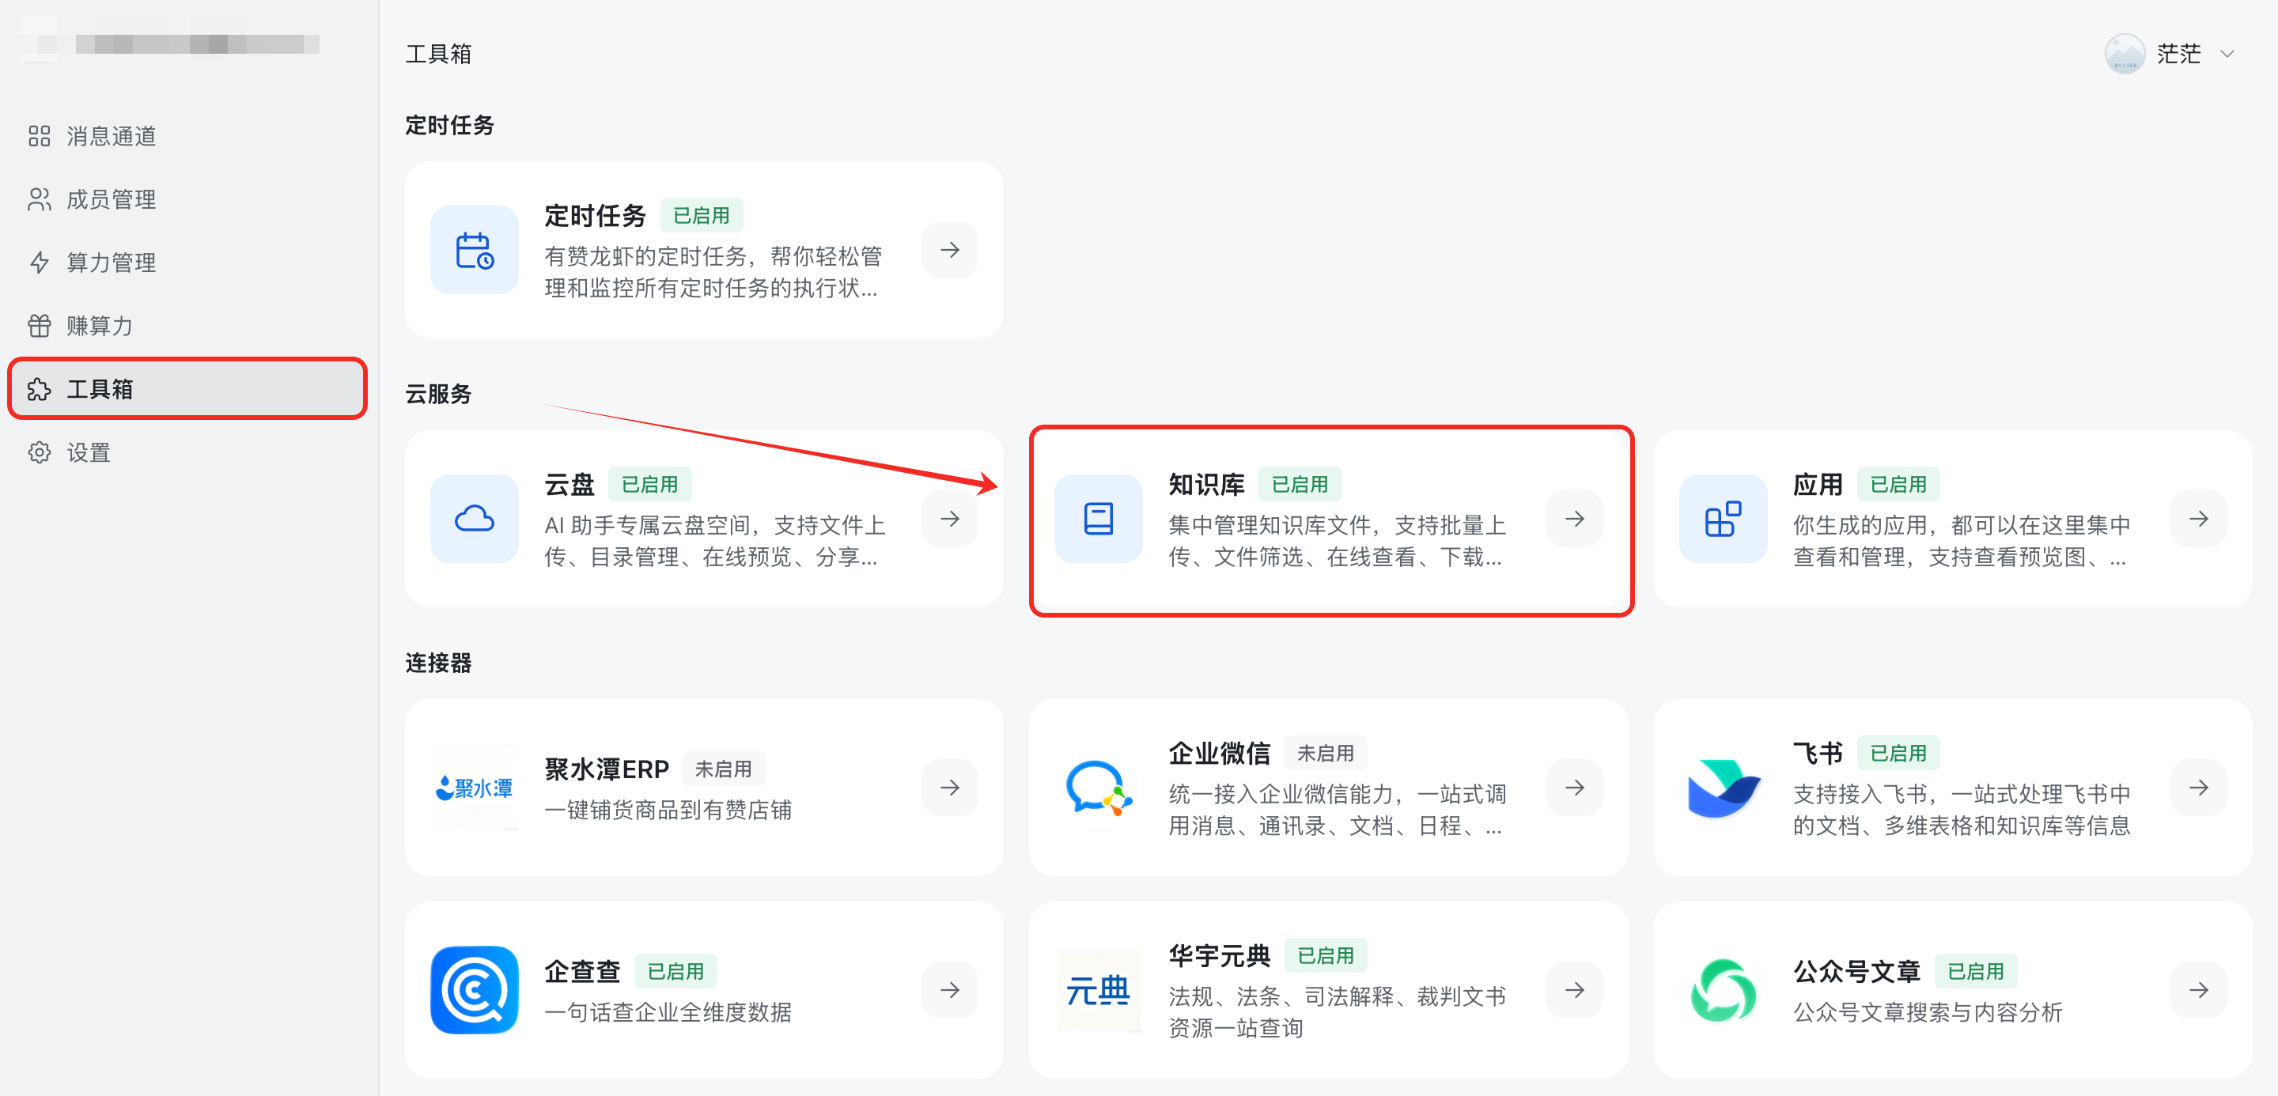
Task: Open 华宇元典 via its arrow button
Action: click(1574, 990)
